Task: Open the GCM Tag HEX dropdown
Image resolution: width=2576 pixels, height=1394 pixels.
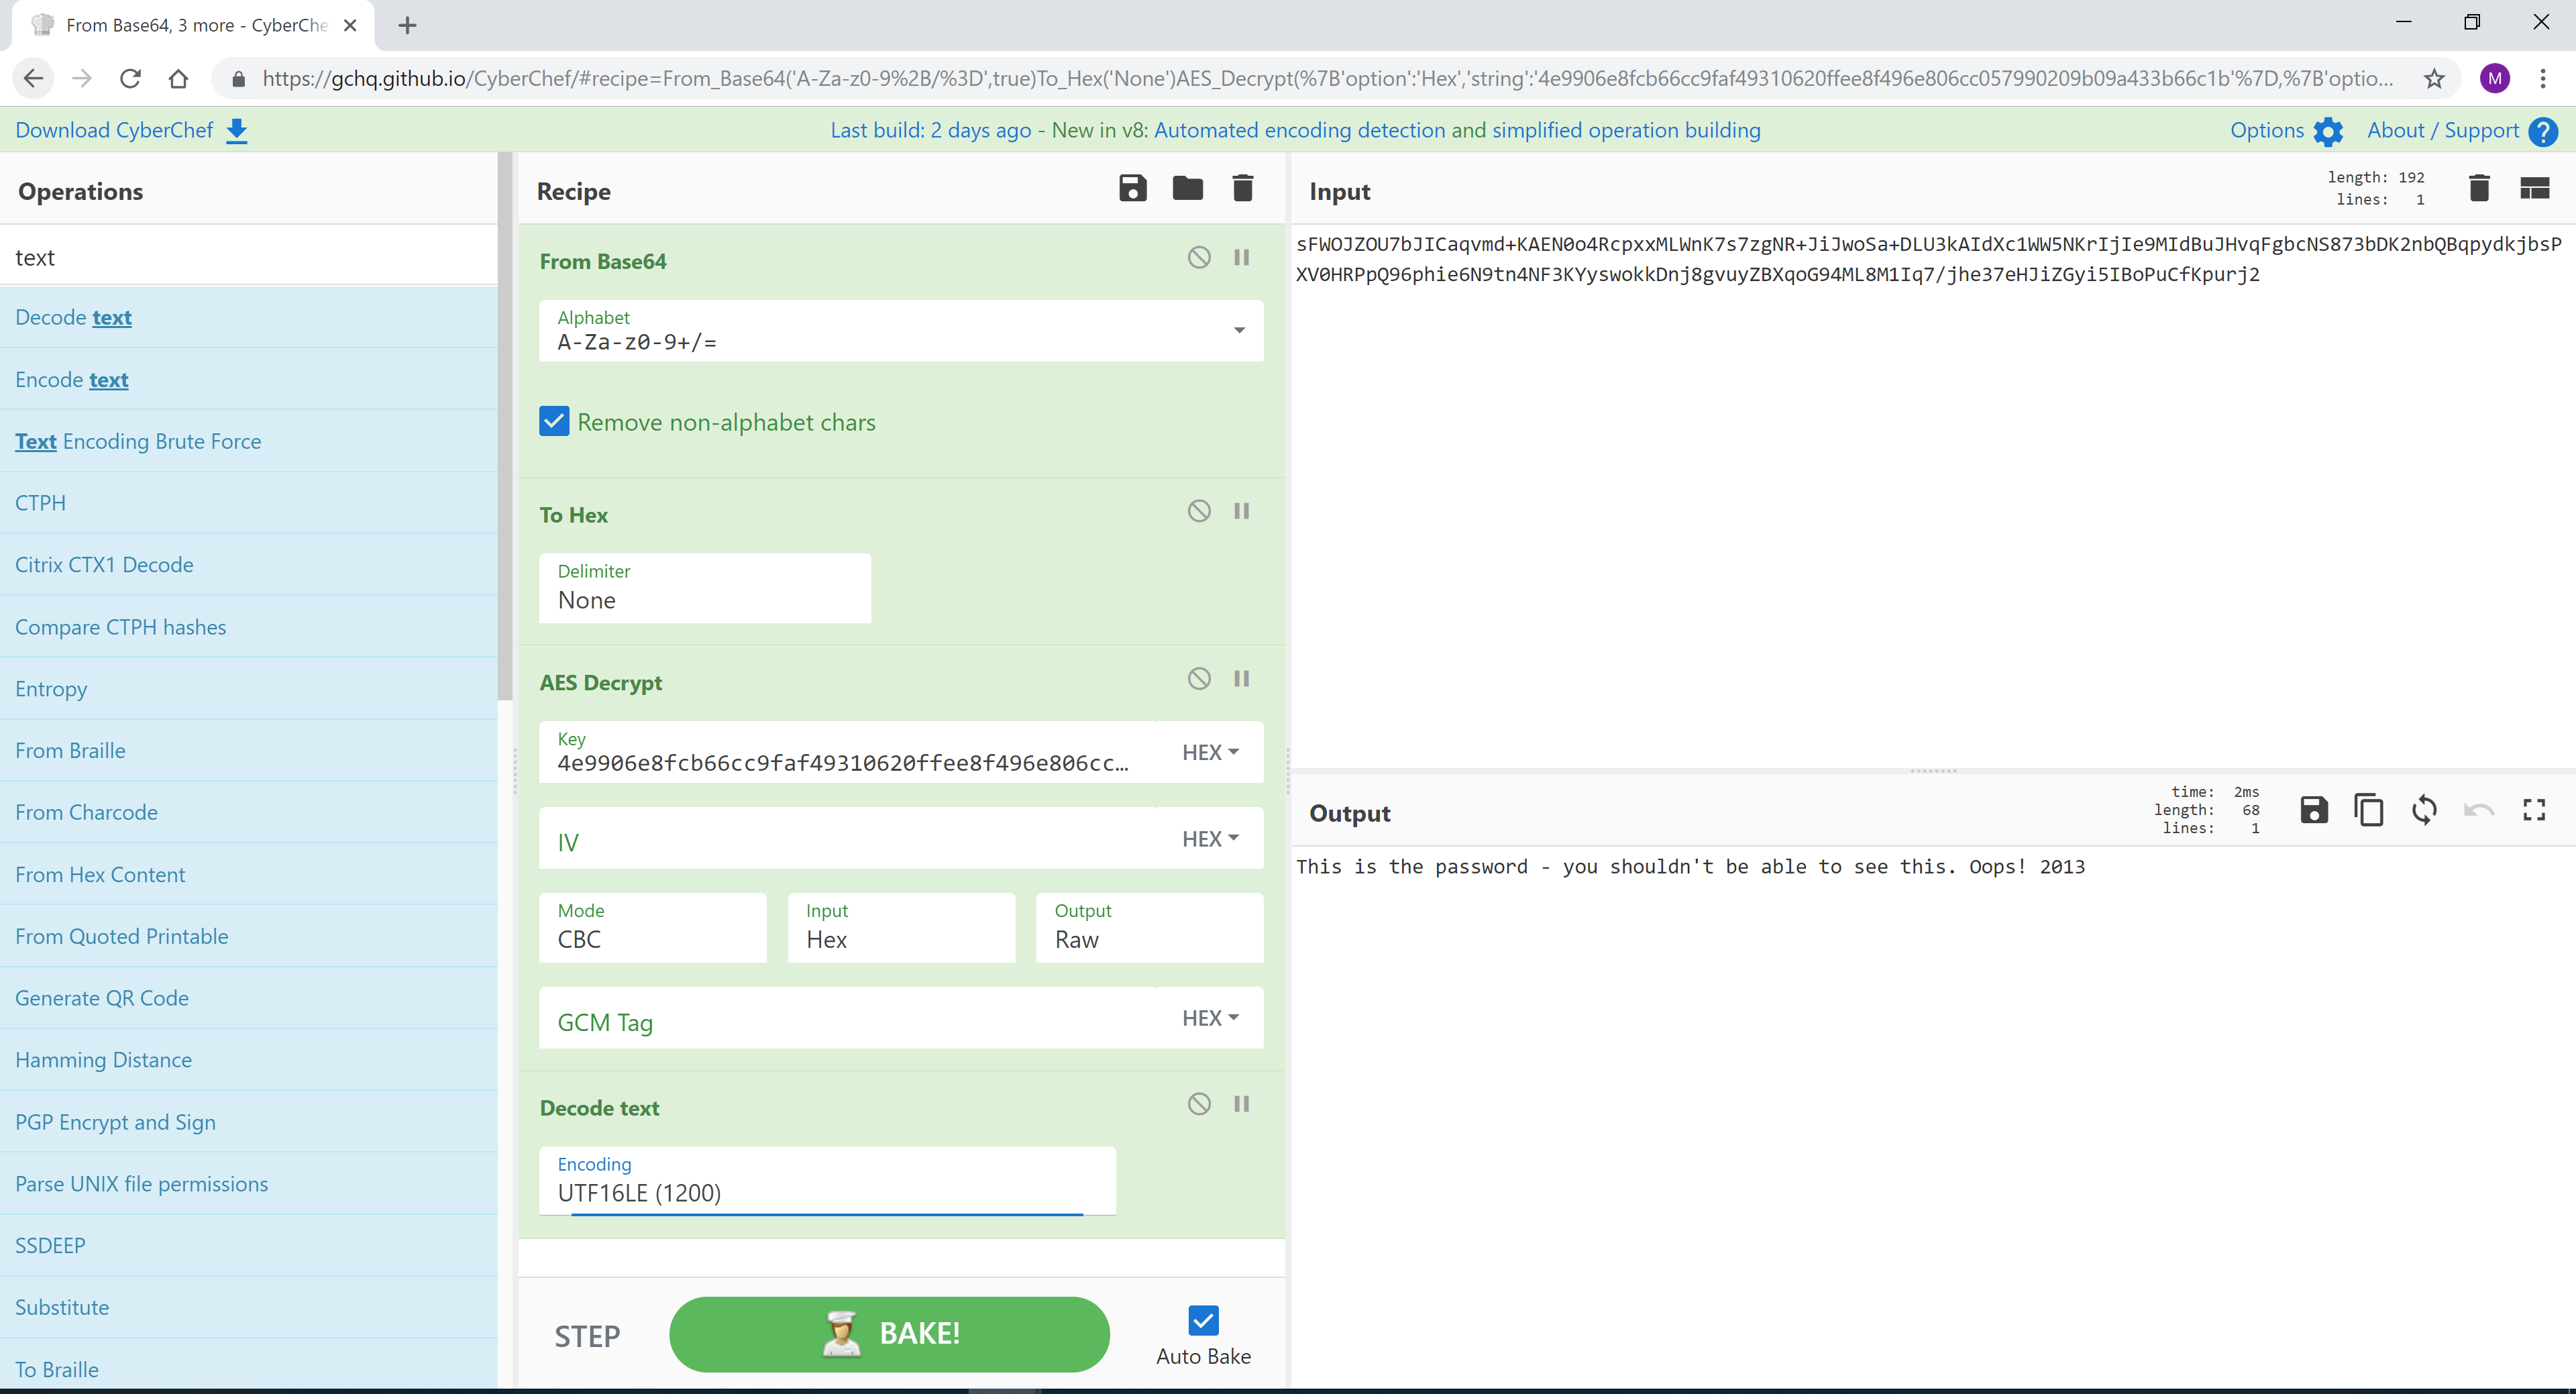Action: click(1210, 1018)
